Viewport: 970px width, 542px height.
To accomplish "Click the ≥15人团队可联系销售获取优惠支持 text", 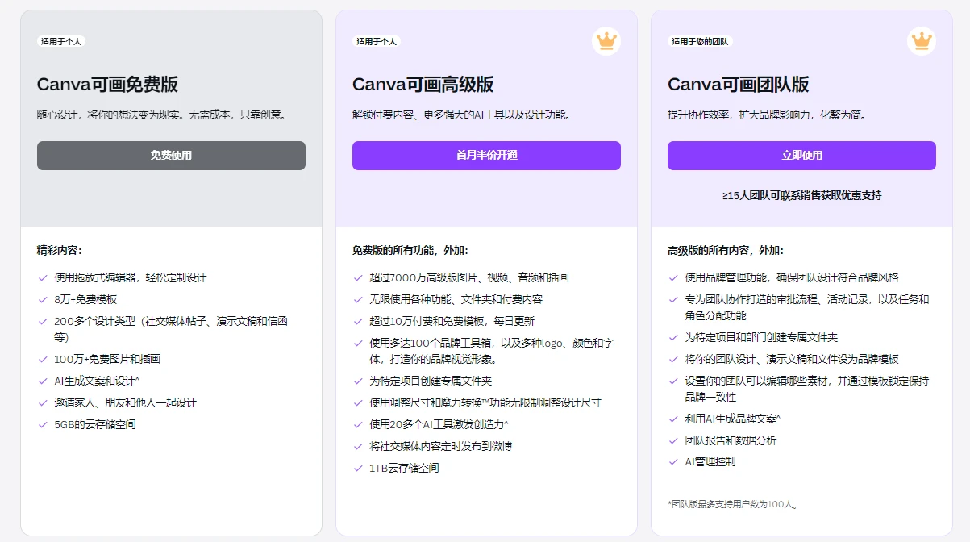I will [x=801, y=195].
